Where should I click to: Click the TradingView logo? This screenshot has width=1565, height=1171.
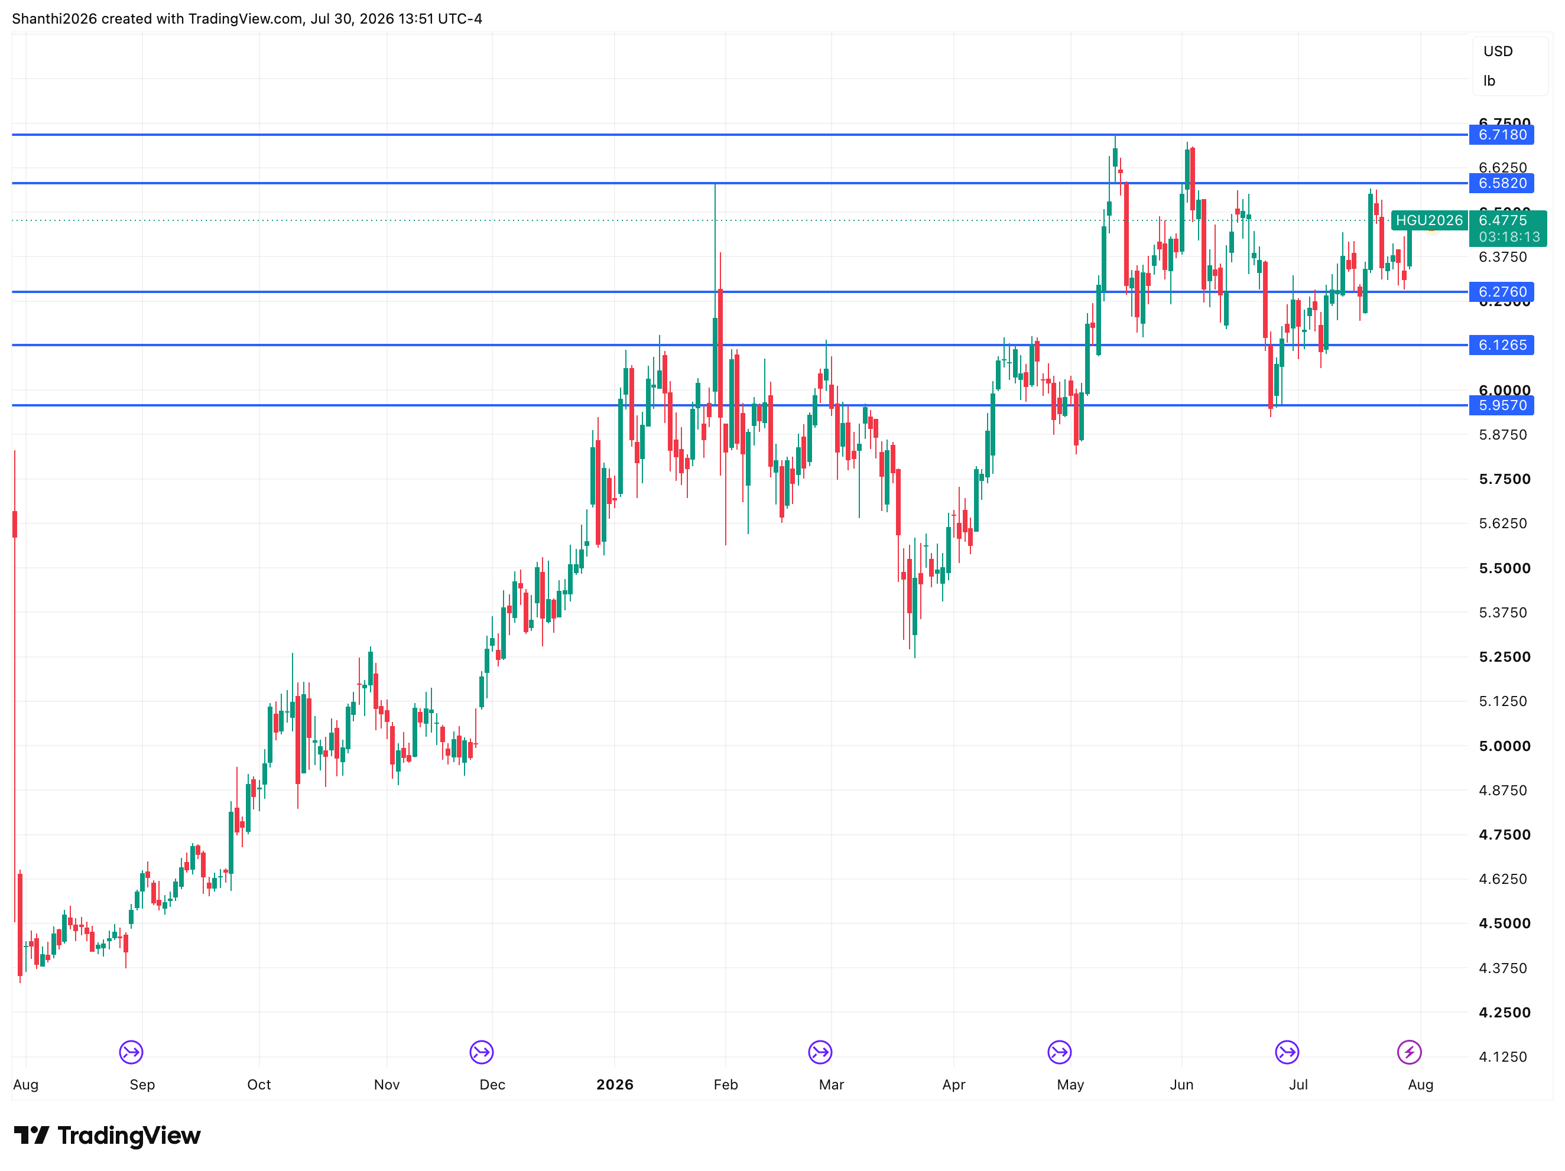pos(107,1136)
